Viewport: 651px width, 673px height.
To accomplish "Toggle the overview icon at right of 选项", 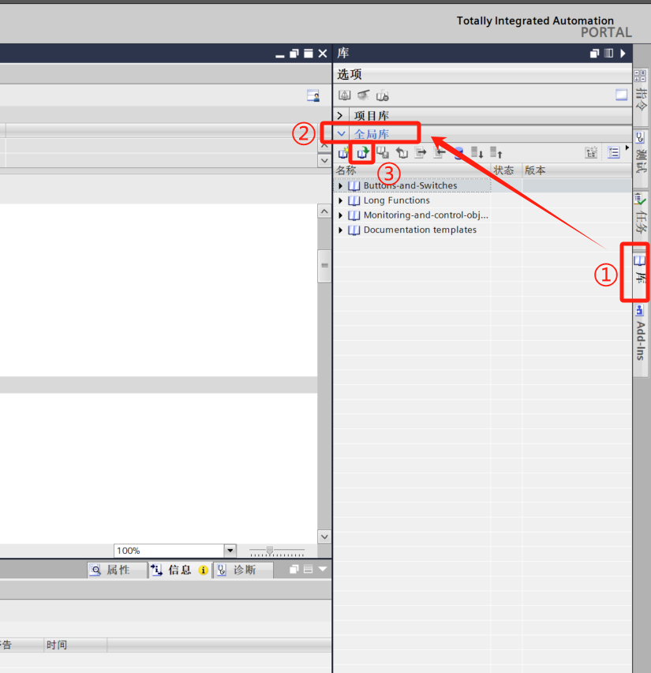I will pyautogui.click(x=622, y=95).
